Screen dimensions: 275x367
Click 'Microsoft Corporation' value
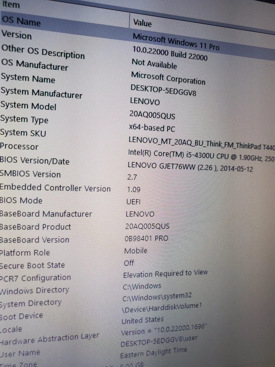point(168,78)
